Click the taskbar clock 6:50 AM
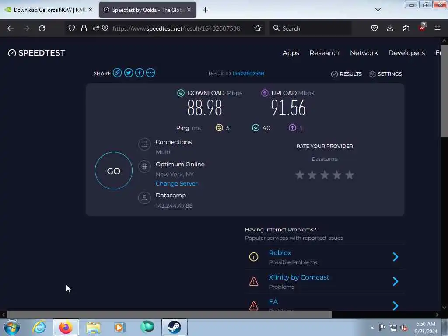Image resolution: width=448 pixels, height=336 pixels. [x=426, y=324]
